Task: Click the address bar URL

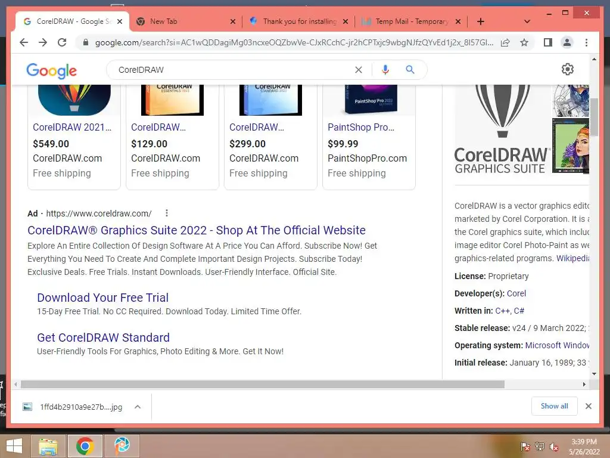Action: [294, 42]
